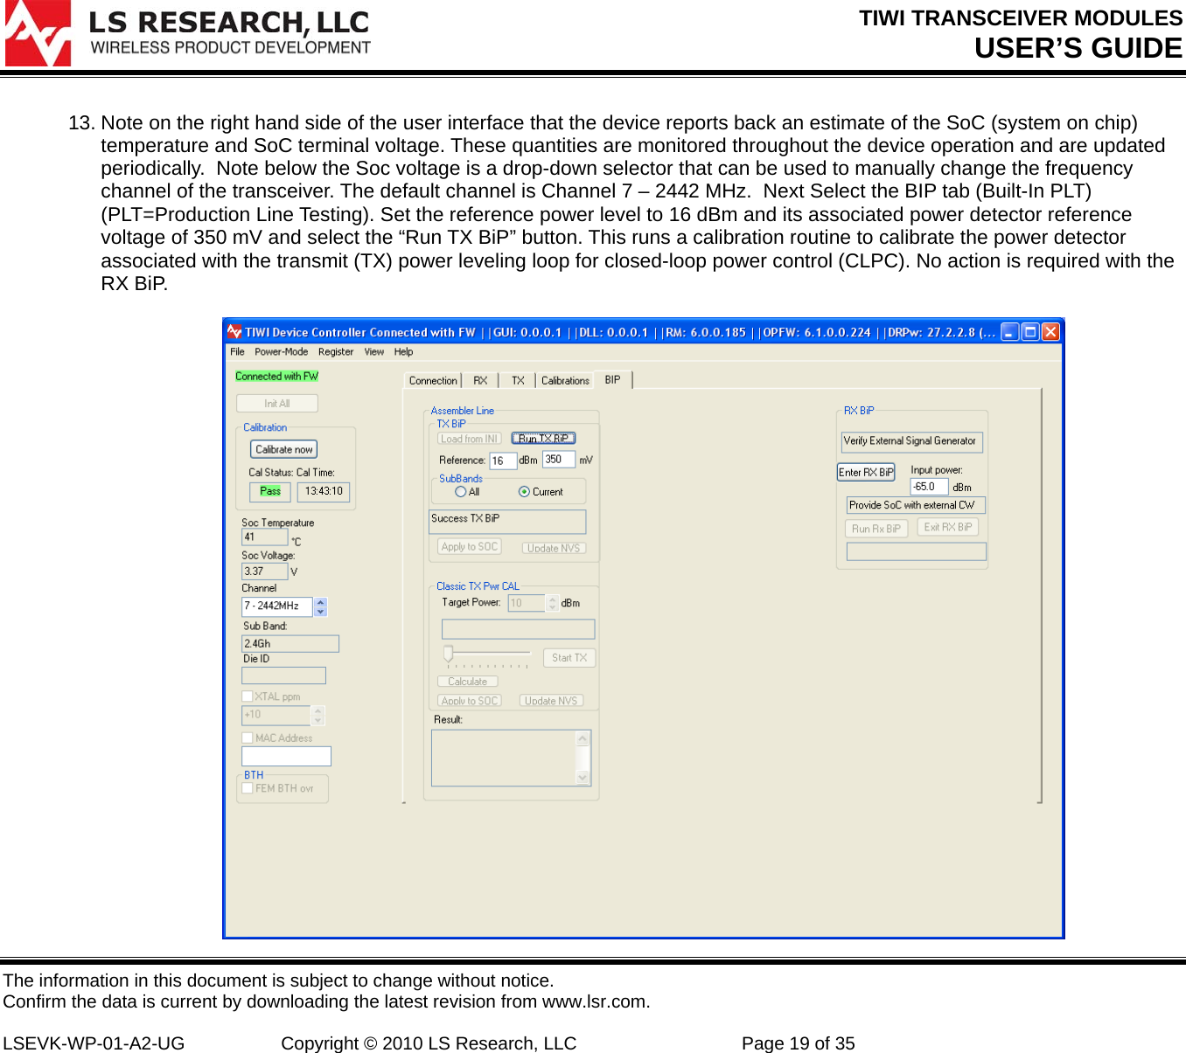
Task: Click the Classic TX power slider handle
Action: coord(449,654)
